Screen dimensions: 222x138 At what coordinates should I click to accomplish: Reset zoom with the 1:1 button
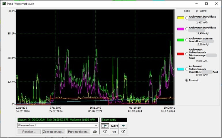(114, 132)
